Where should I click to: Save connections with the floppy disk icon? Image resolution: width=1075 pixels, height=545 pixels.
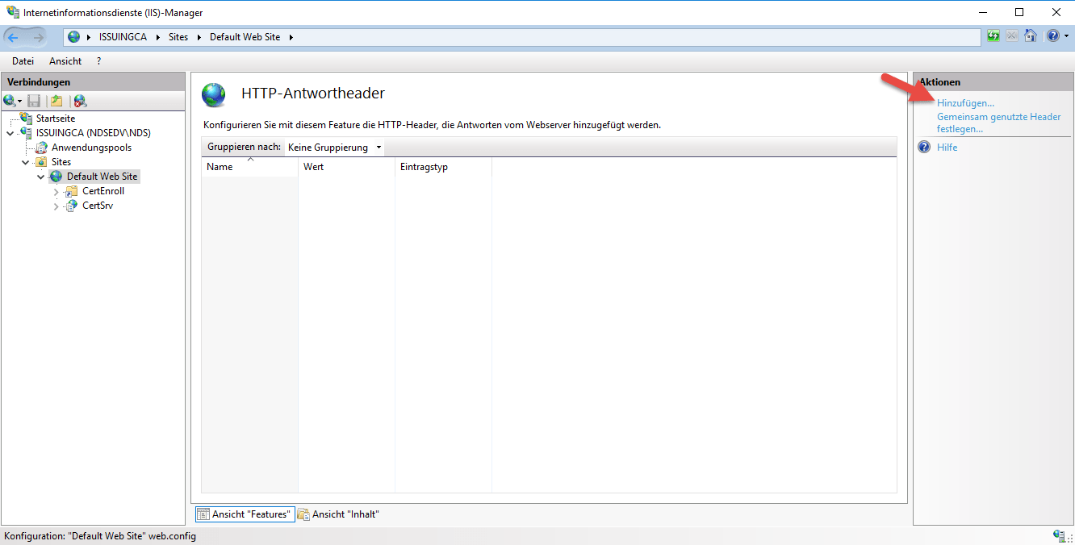click(x=32, y=100)
